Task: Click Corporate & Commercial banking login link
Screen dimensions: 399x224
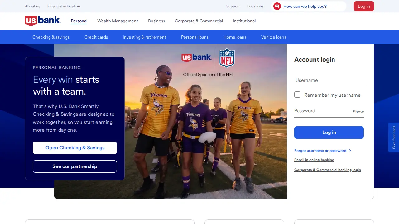Action: (328, 170)
